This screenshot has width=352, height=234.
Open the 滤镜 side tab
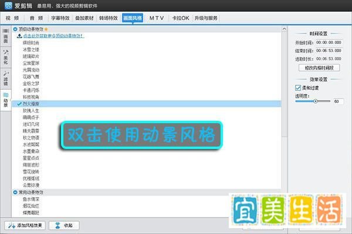[x=6, y=79]
